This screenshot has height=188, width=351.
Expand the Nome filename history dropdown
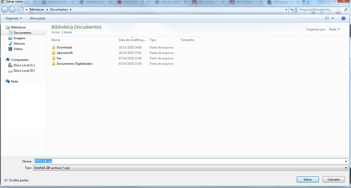(x=346, y=161)
